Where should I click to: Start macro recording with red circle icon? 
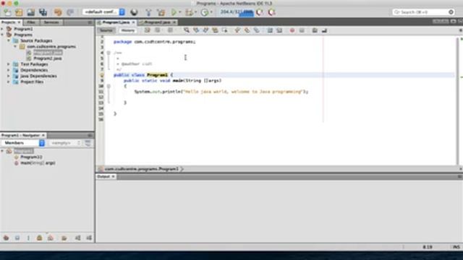[x=292, y=30]
